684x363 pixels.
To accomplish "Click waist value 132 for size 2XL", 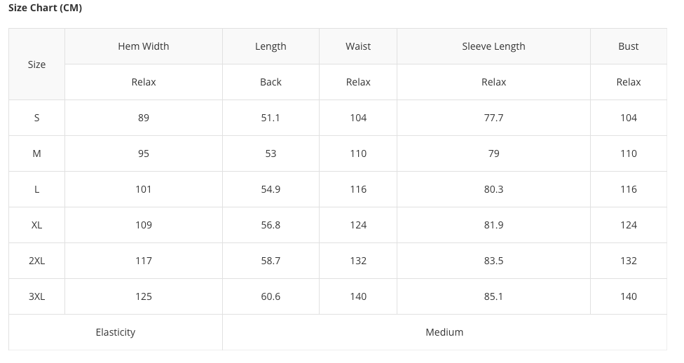I will (x=358, y=261).
